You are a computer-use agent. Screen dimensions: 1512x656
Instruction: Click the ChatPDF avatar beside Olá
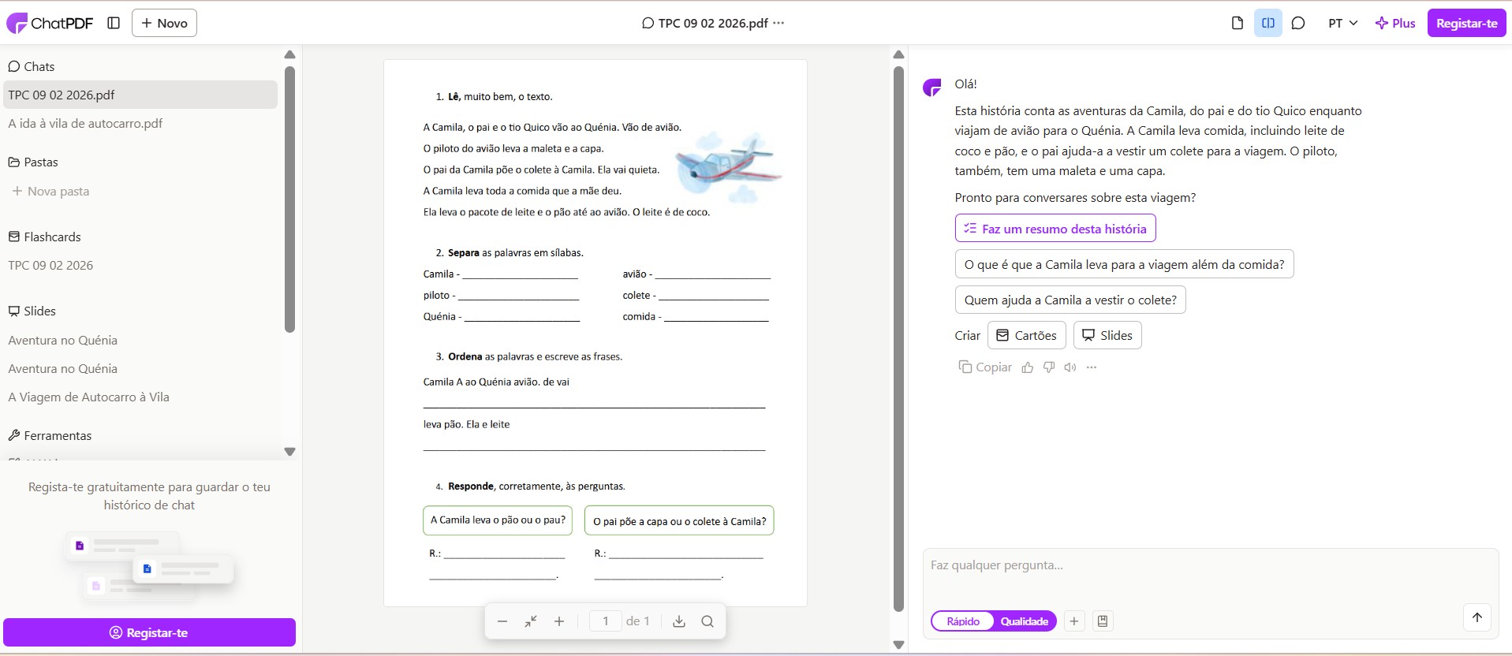coord(932,87)
